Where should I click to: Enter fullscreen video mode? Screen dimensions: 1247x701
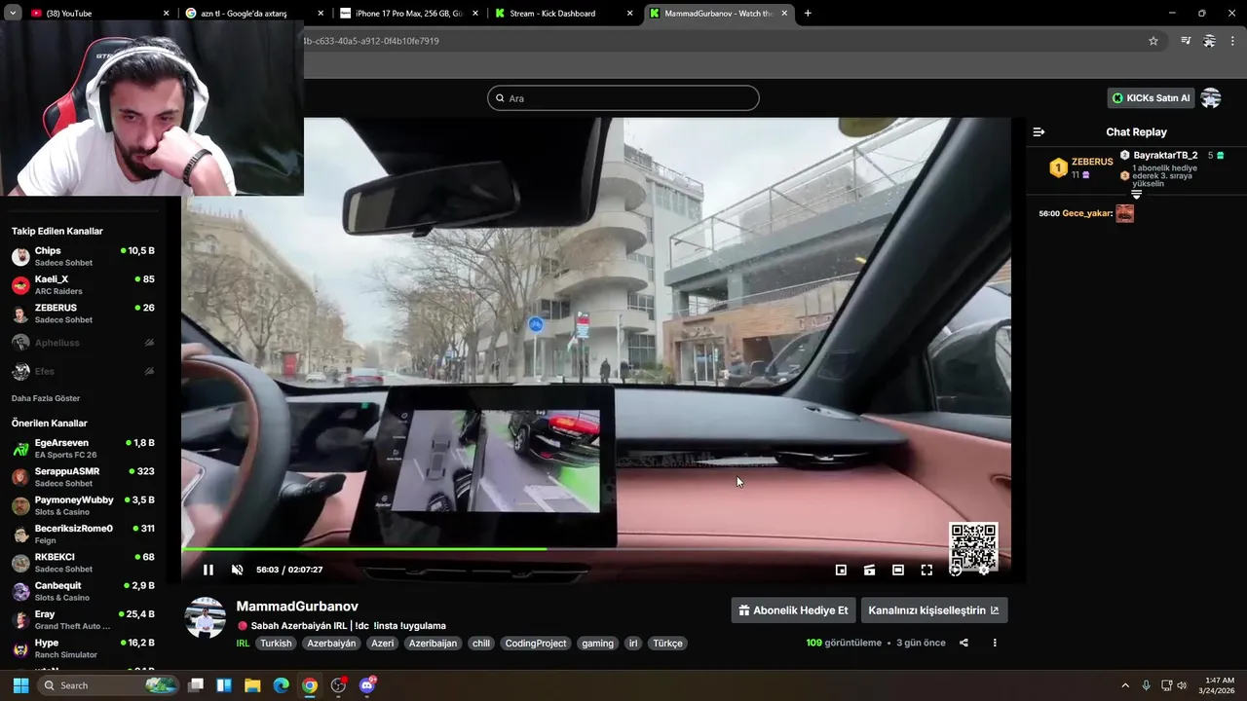(x=926, y=570)
